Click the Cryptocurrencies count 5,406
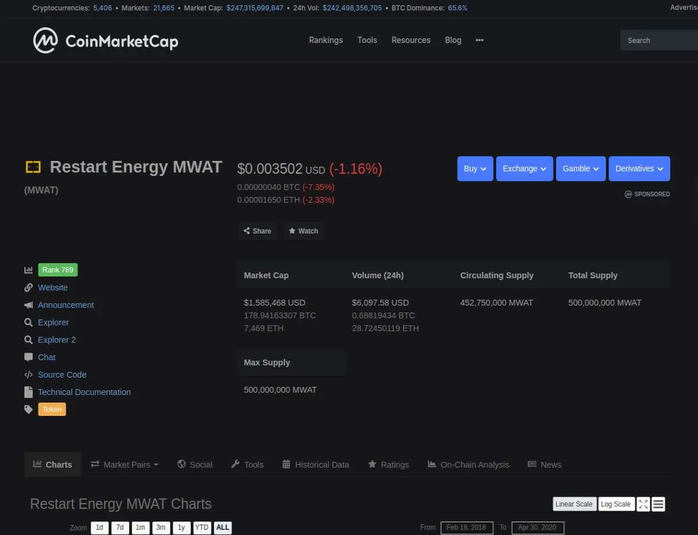Viewport: 698px width, 535px height. pos(102,8)
